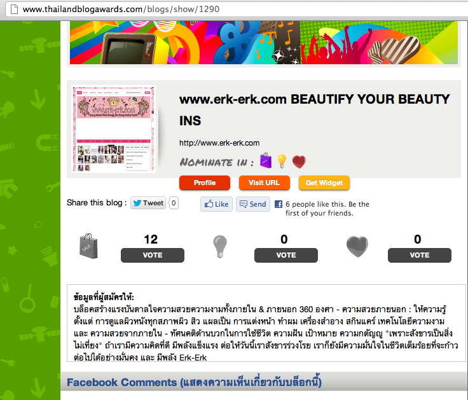Open the http://www.erk-erk.com link
The image size is (468, 400).
[x=219, y=143]
